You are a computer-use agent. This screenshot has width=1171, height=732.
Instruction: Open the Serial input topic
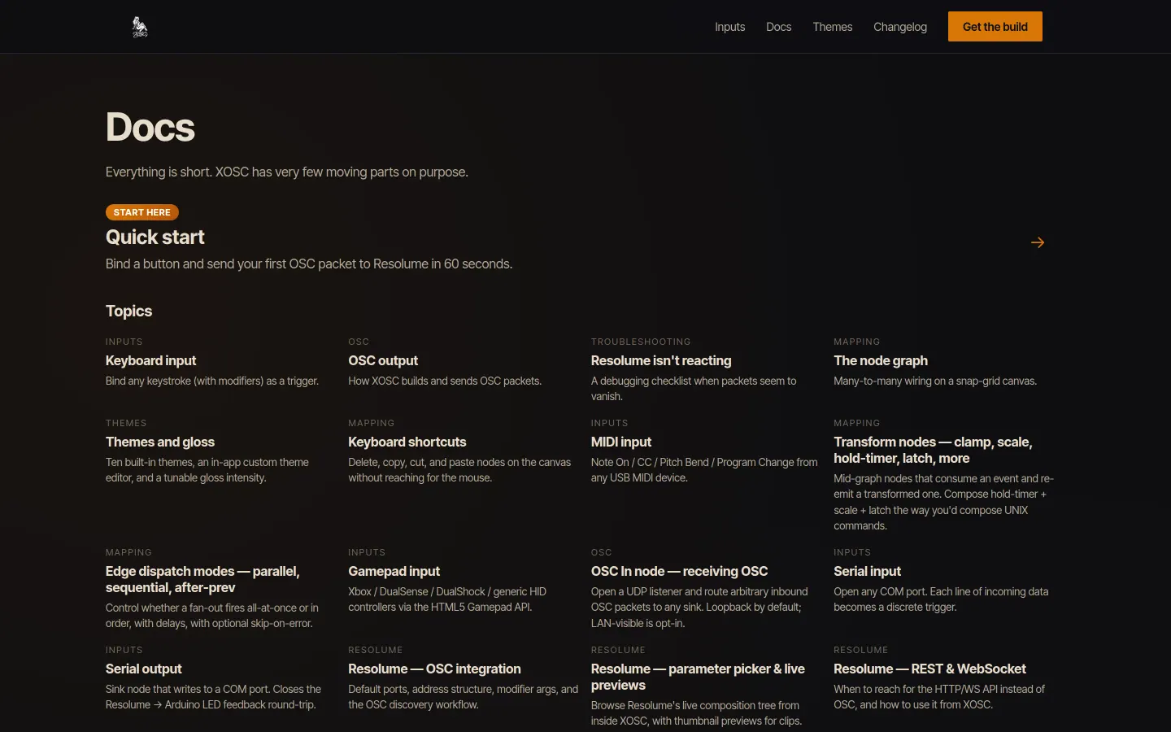pyautogui.click(x=868, y=571)
